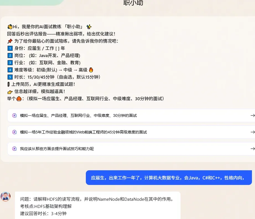
Task: Click the text 考核点:HDFS基础架构理解
Action: pos(46,206)
